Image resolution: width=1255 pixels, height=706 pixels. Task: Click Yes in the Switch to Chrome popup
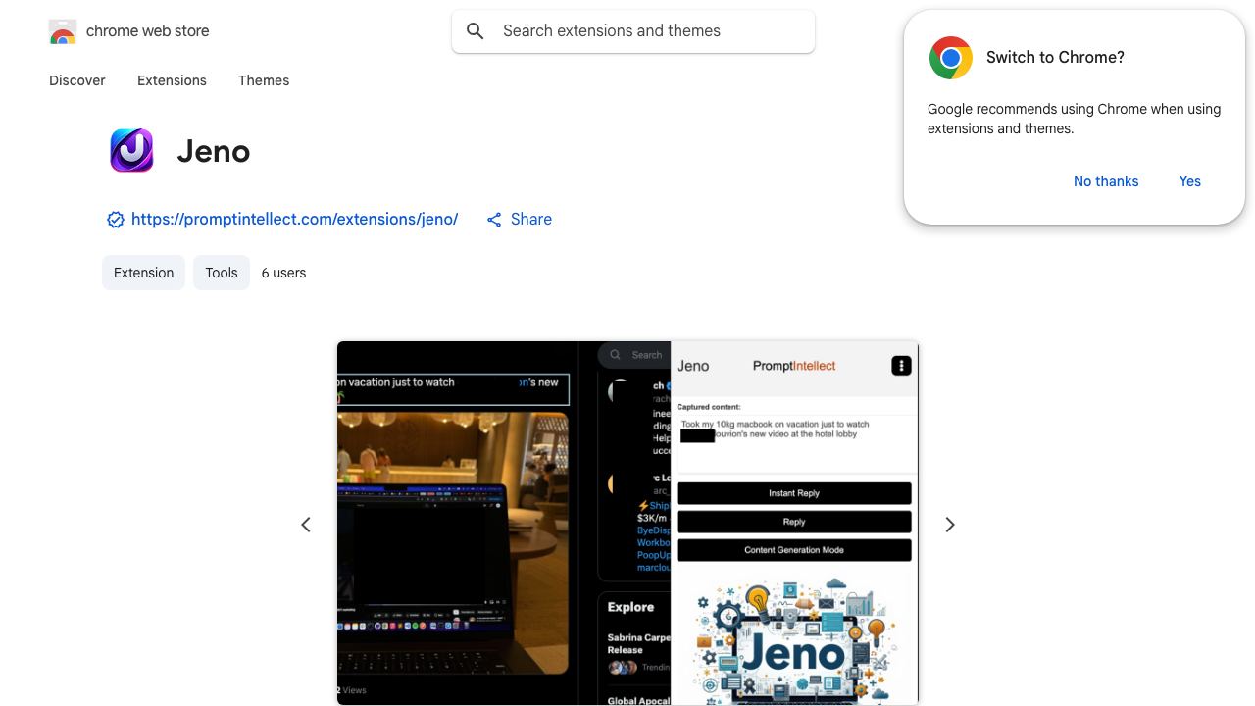pos(1190,181)
